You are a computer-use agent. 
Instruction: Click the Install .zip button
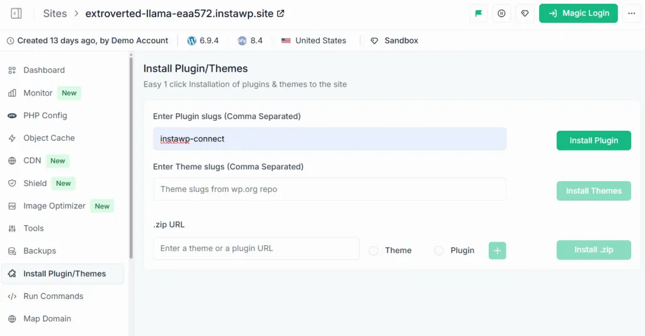coord(593,250)
